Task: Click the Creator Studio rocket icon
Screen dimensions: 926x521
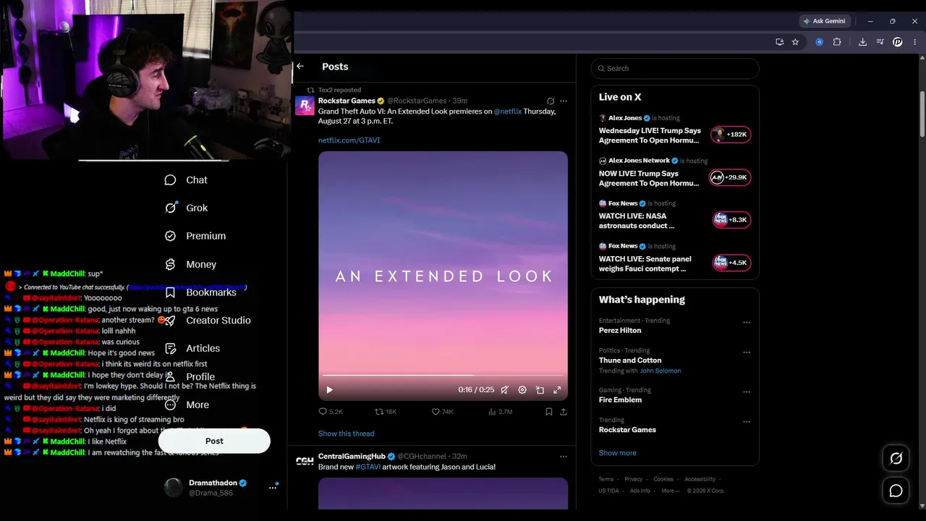Action: coord(171,321)
